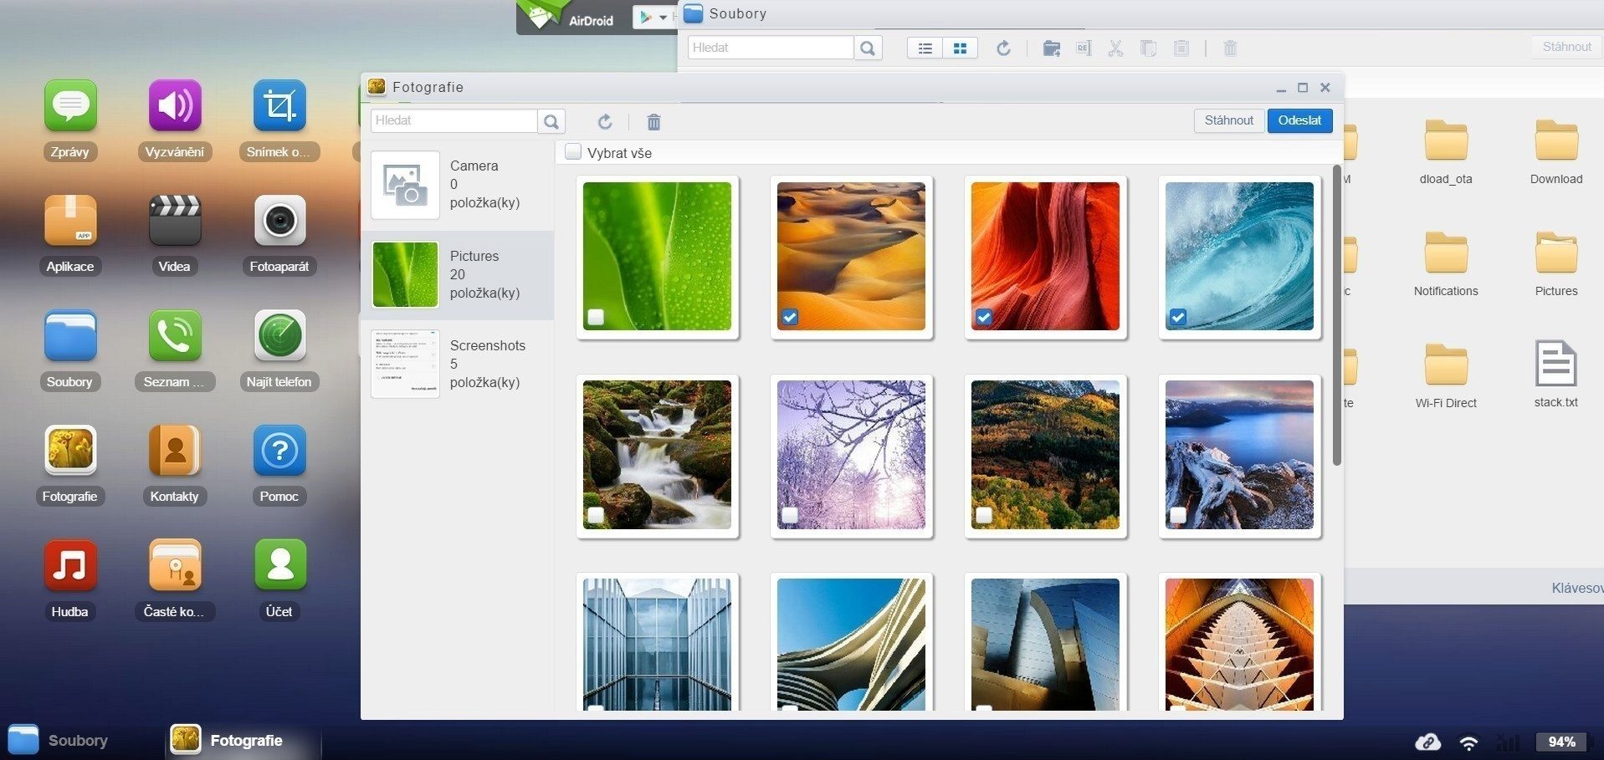Screen dimensions: 1604x760
Task: Click the Wi-Fi status tray icon
Action: (1468, 742)
